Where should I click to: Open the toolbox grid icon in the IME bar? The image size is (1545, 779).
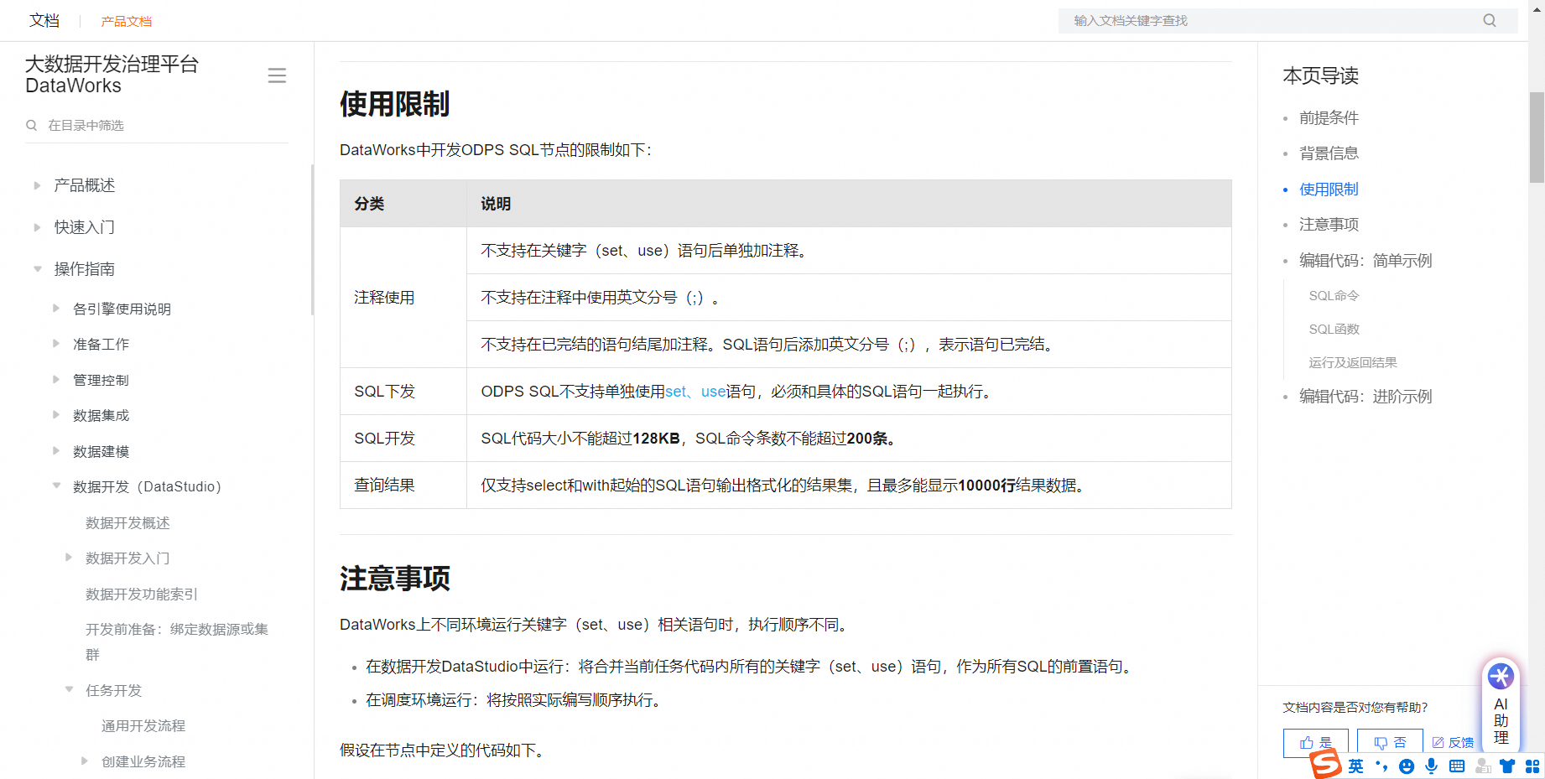click(x=1532, y=766)
